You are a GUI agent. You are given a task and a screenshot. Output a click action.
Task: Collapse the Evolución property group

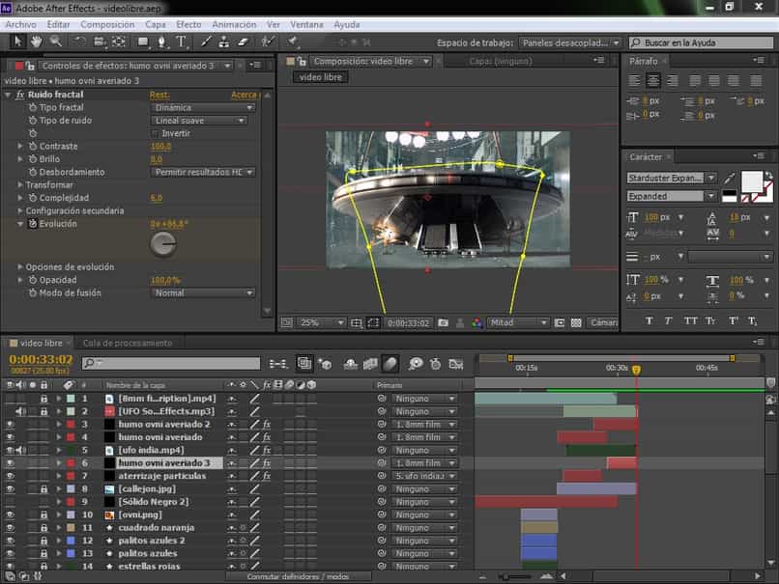pos(21,223)
